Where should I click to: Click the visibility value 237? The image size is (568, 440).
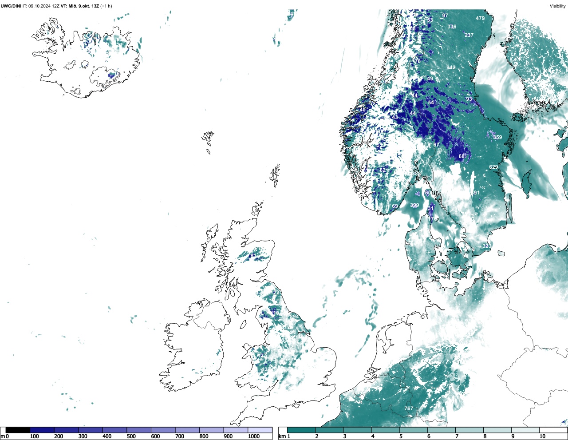point(469,35)
